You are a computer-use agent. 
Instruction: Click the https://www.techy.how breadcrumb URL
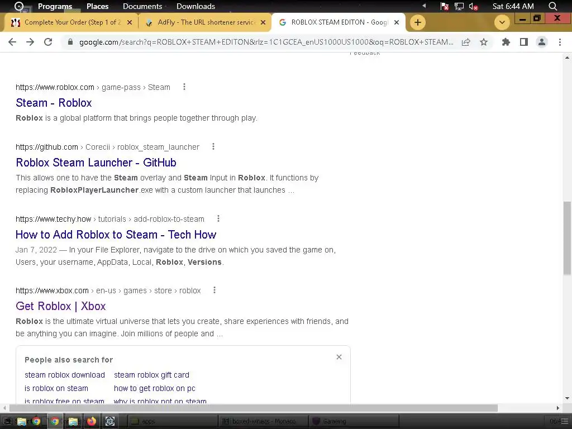tap(53, 219)
